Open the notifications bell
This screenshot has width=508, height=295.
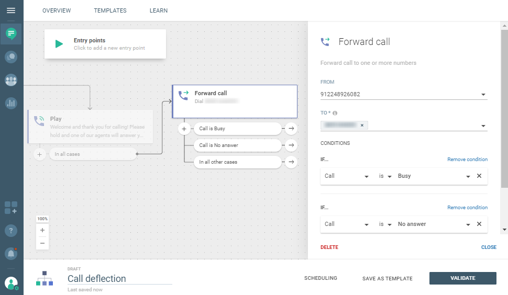point(11,254)
